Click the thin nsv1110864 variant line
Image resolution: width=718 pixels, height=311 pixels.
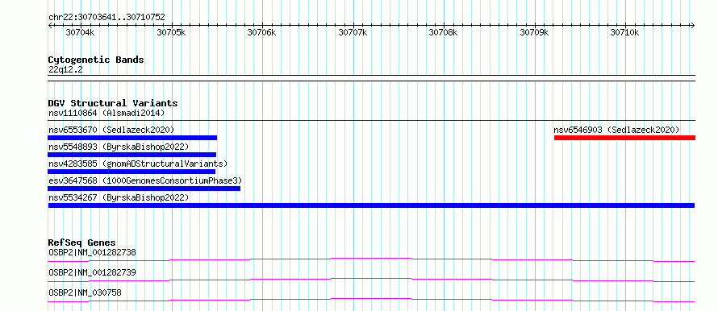click(x=371, y=120)
